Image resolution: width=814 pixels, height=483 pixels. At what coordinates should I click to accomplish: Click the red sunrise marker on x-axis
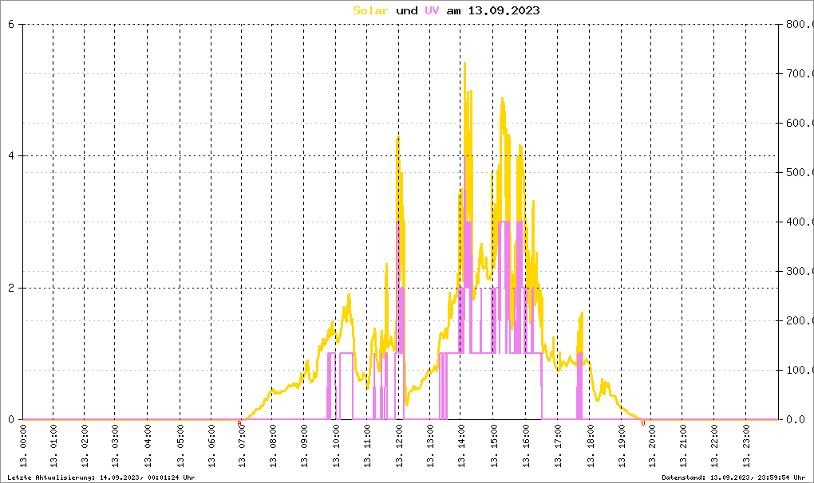[x=239, y=423]
